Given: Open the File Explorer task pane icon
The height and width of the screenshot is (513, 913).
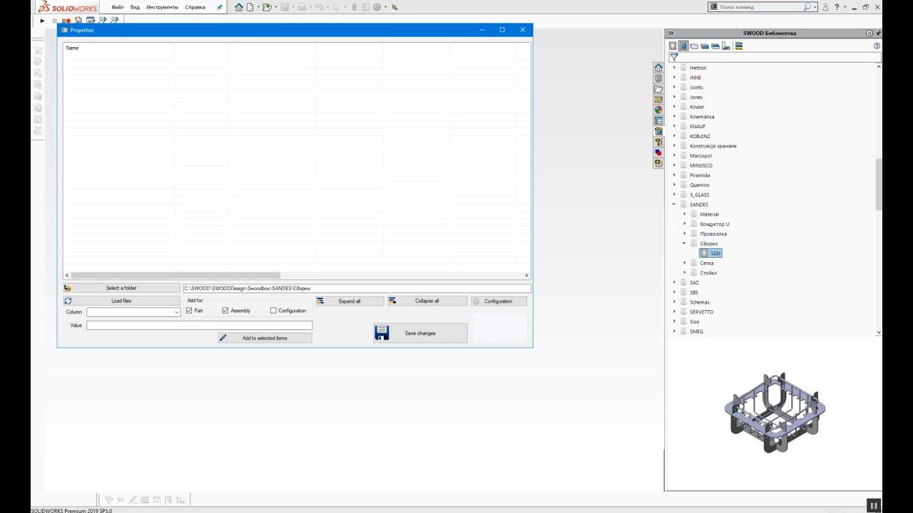Looking at the screenshot, I should tap(658, 88).
